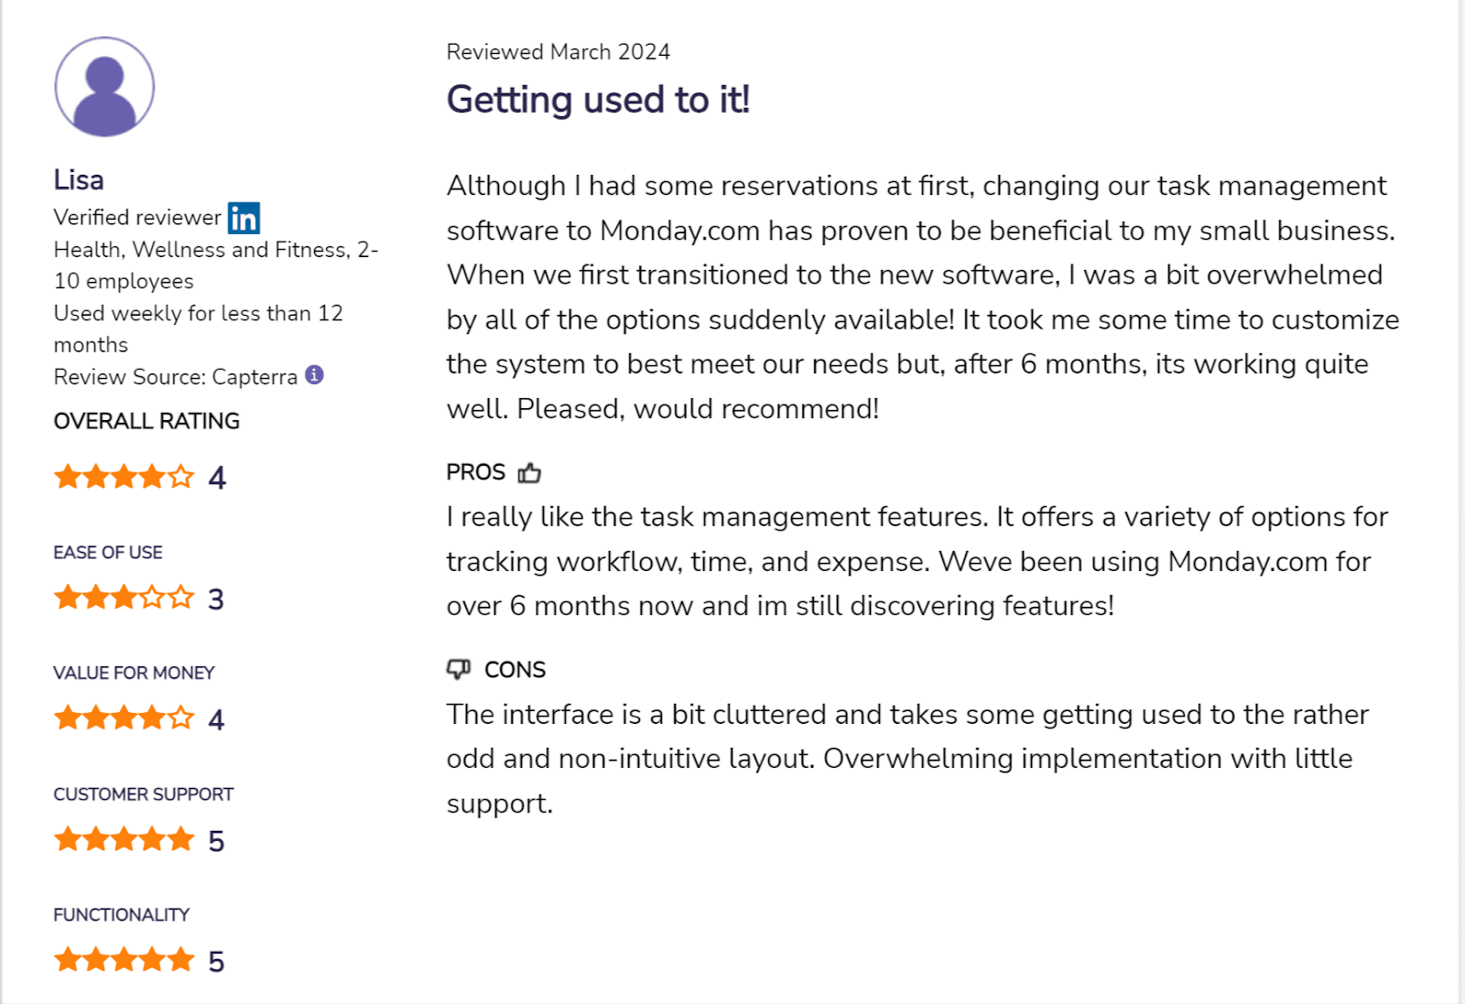Open the LinkedIn verified reviewer badge
This screenshot has width=1465, height=1004.
coord(244,218)
